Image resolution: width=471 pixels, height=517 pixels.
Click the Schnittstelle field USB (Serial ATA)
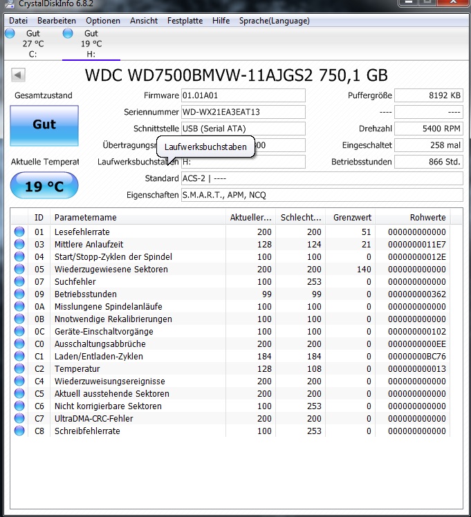(243, 129)
